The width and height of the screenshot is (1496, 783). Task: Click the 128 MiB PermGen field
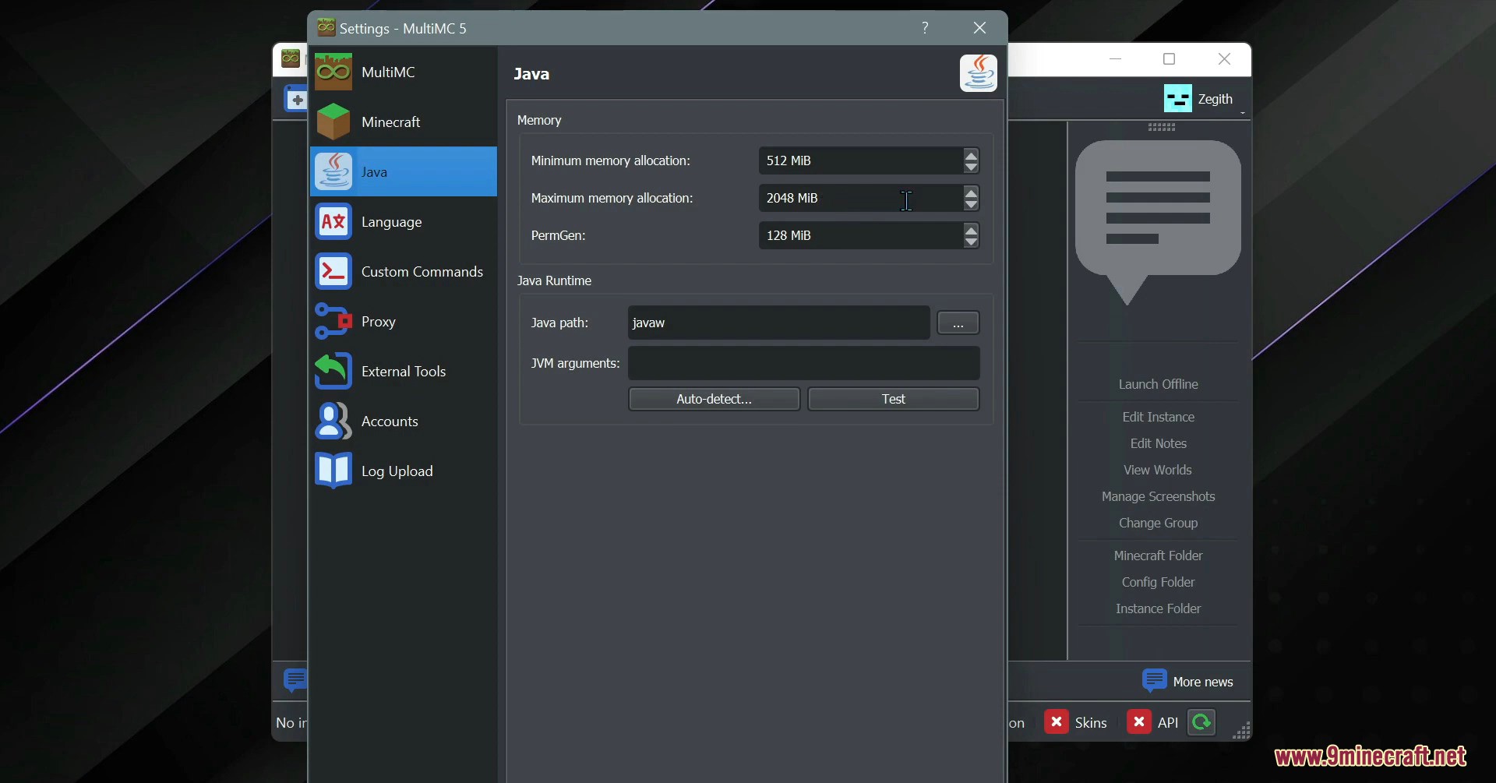click(x=860, y=235)
